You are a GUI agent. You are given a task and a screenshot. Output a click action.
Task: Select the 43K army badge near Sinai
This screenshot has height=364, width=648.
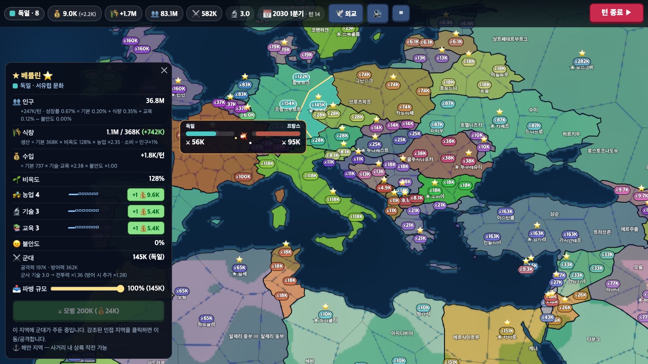pyautogui.click(x=547, y=317)
